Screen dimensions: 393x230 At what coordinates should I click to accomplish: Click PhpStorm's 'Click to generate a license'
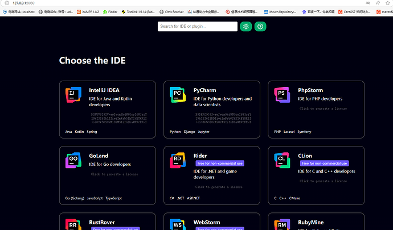(x=324, y=108)
